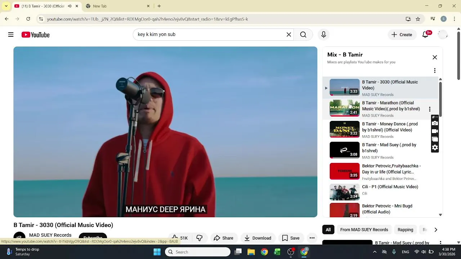Open the Windows Start menu
The image size is (461, 259).
click(x=157, y=252)
